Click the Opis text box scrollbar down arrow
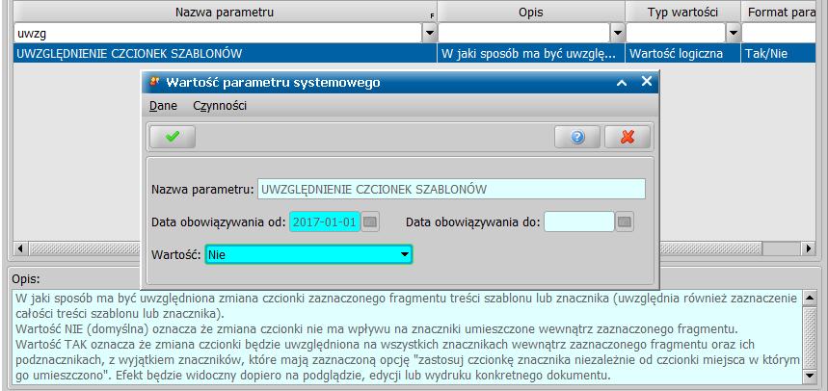The height and width of the screenshot is (391, 828). point(809,377)
